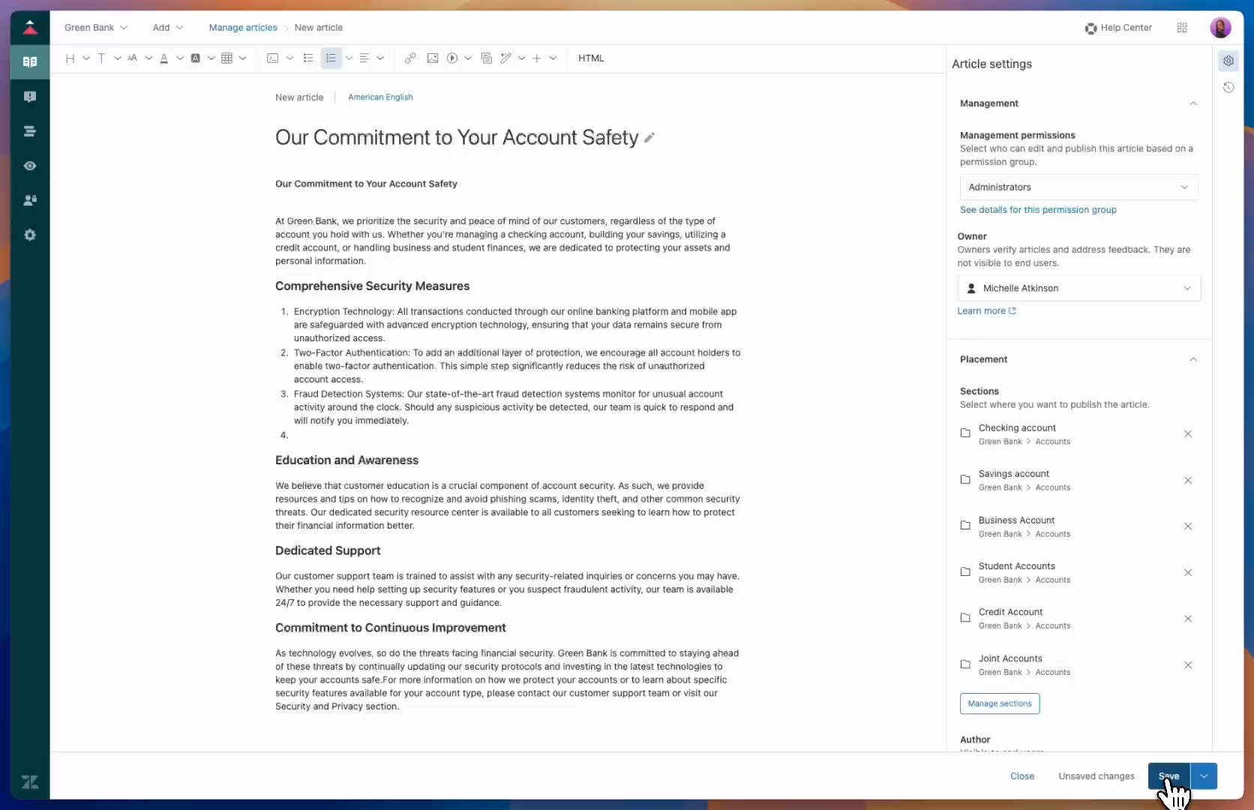Click the text color icon

[163, 58]
